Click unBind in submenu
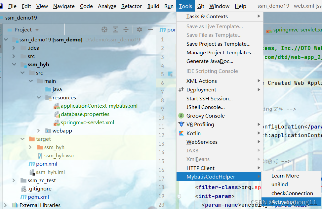Viewport: 322px width, 209px height. point(291,184)
